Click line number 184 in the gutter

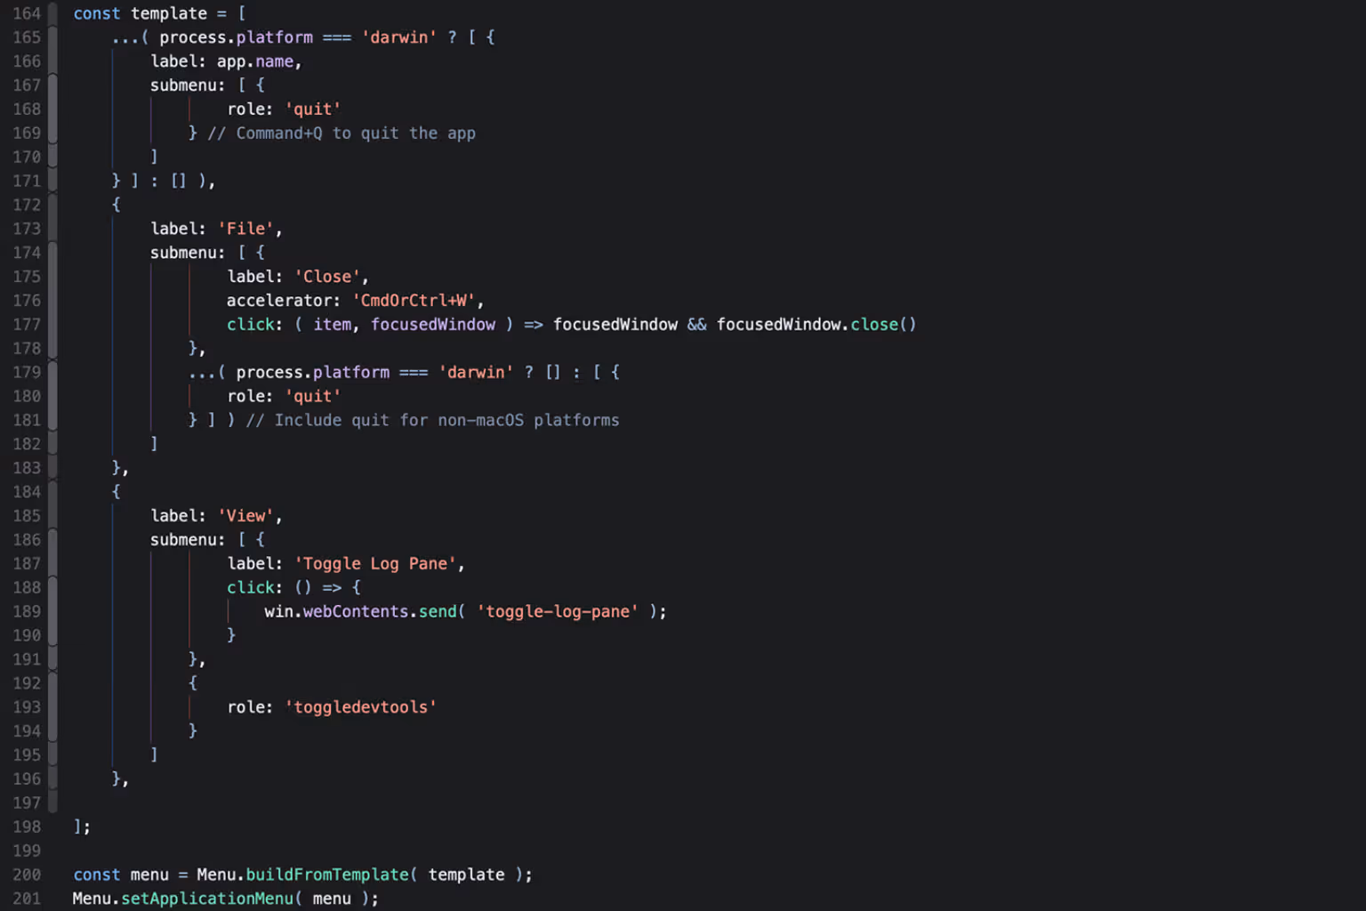[27, 492]
